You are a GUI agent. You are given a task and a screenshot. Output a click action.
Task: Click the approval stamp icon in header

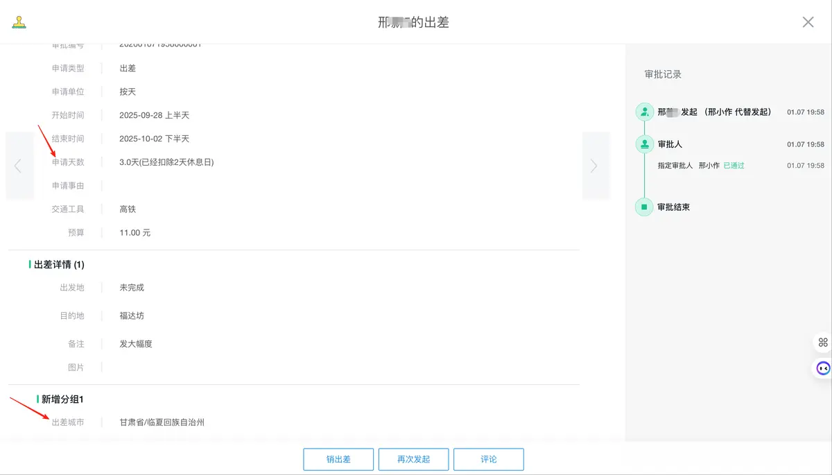click(19, 22)
